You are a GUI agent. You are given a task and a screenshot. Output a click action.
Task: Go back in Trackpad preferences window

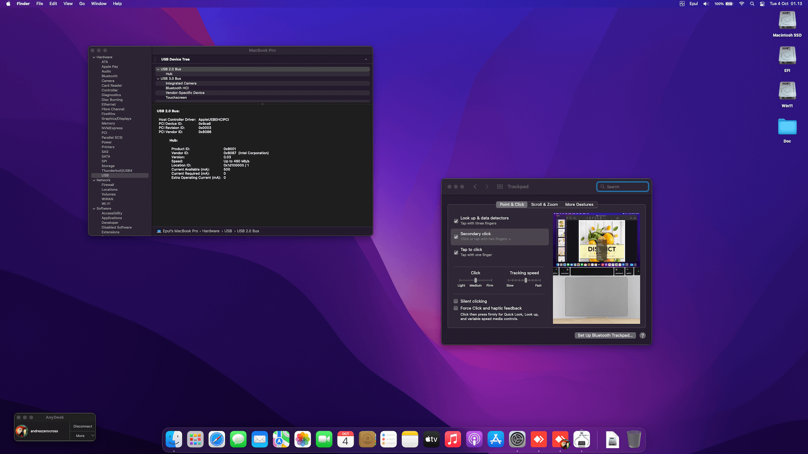coord(475,187)
